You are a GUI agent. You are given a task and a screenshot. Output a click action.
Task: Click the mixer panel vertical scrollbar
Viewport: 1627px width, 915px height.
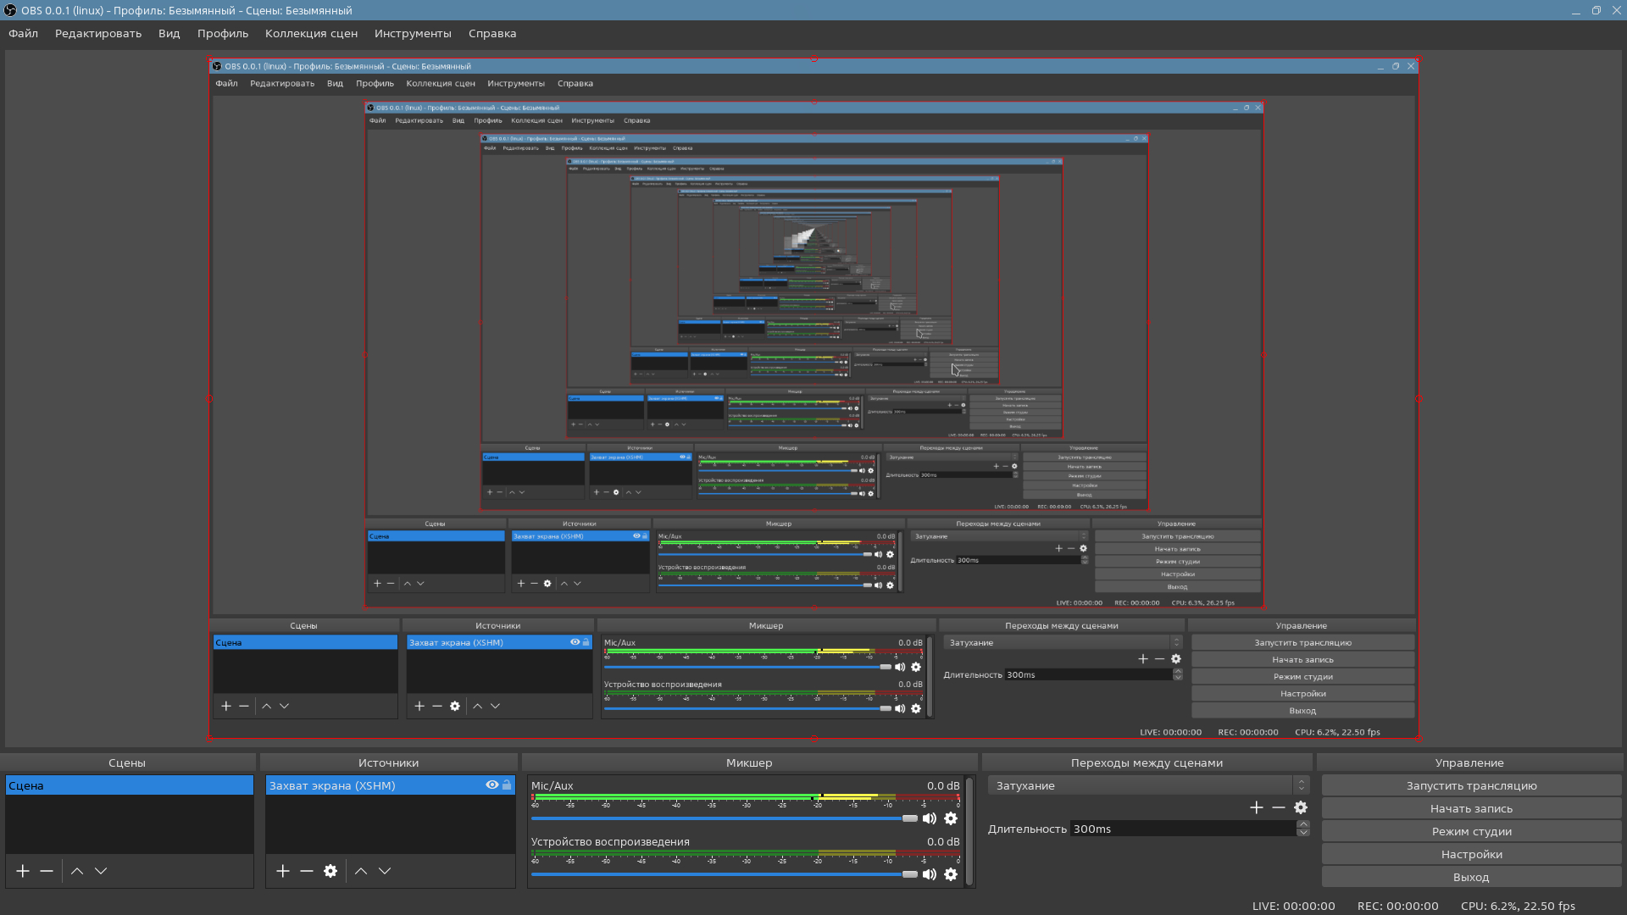pyautogui.click(x=969, y=830)
